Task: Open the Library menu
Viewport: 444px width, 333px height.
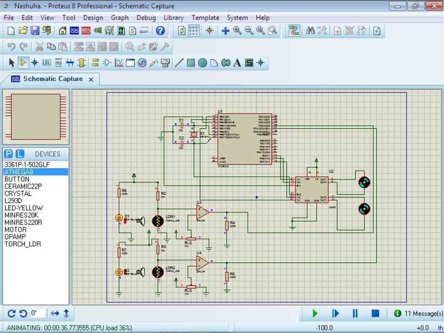Action: (173, 18)
